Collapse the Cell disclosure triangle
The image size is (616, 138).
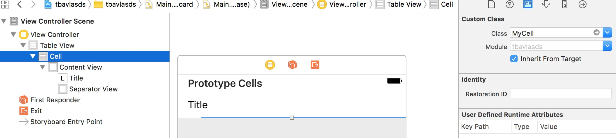point(33,56)
